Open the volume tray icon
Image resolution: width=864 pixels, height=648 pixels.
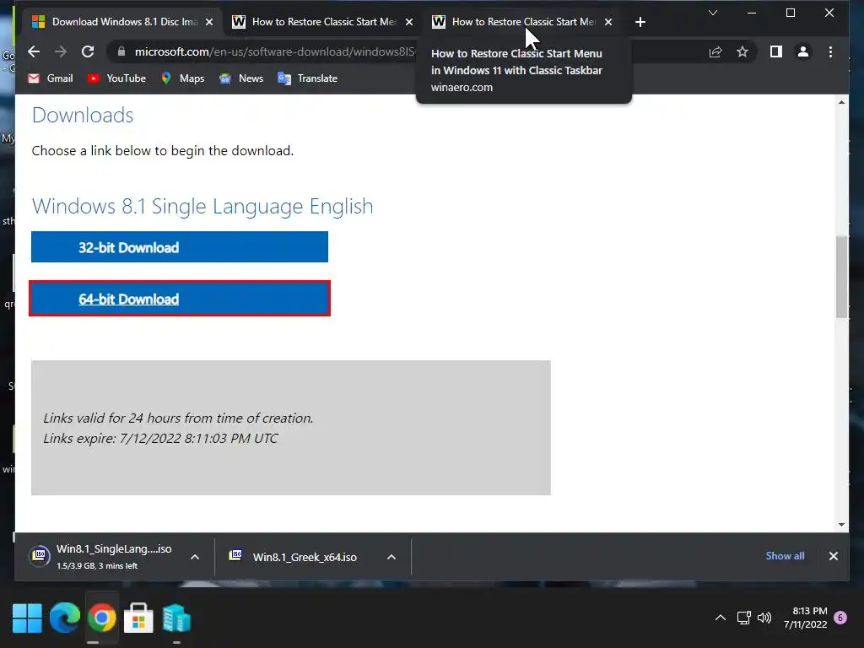click(x=764, y=618)
